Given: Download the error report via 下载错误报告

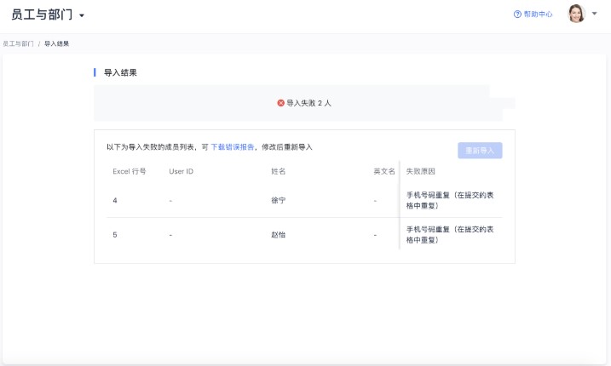Looking at the screenshot, I should [x=233, y=147].
